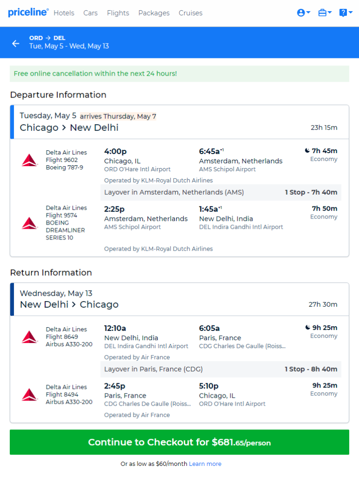Click Delta logo for Flight 9602
The width and height of the screenshot is (359, 478).
tap(29, 160)
